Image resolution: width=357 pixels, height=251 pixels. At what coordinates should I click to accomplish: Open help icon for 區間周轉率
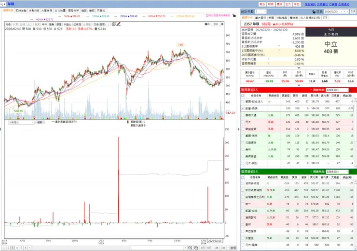click(x=269, y=64)
